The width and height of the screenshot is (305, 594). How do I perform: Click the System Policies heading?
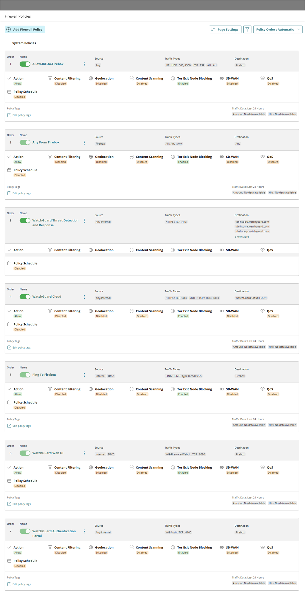point(24,43)
